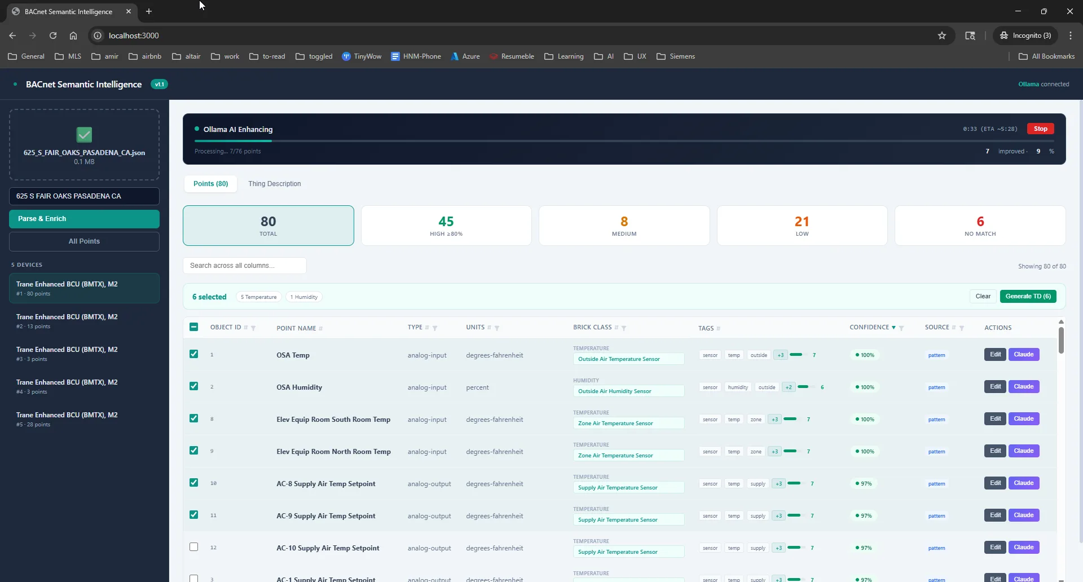Uncheck the OSA Humidity row checkbox
1083x582 pixels.
pyautogui.click(x=194, y=386)
